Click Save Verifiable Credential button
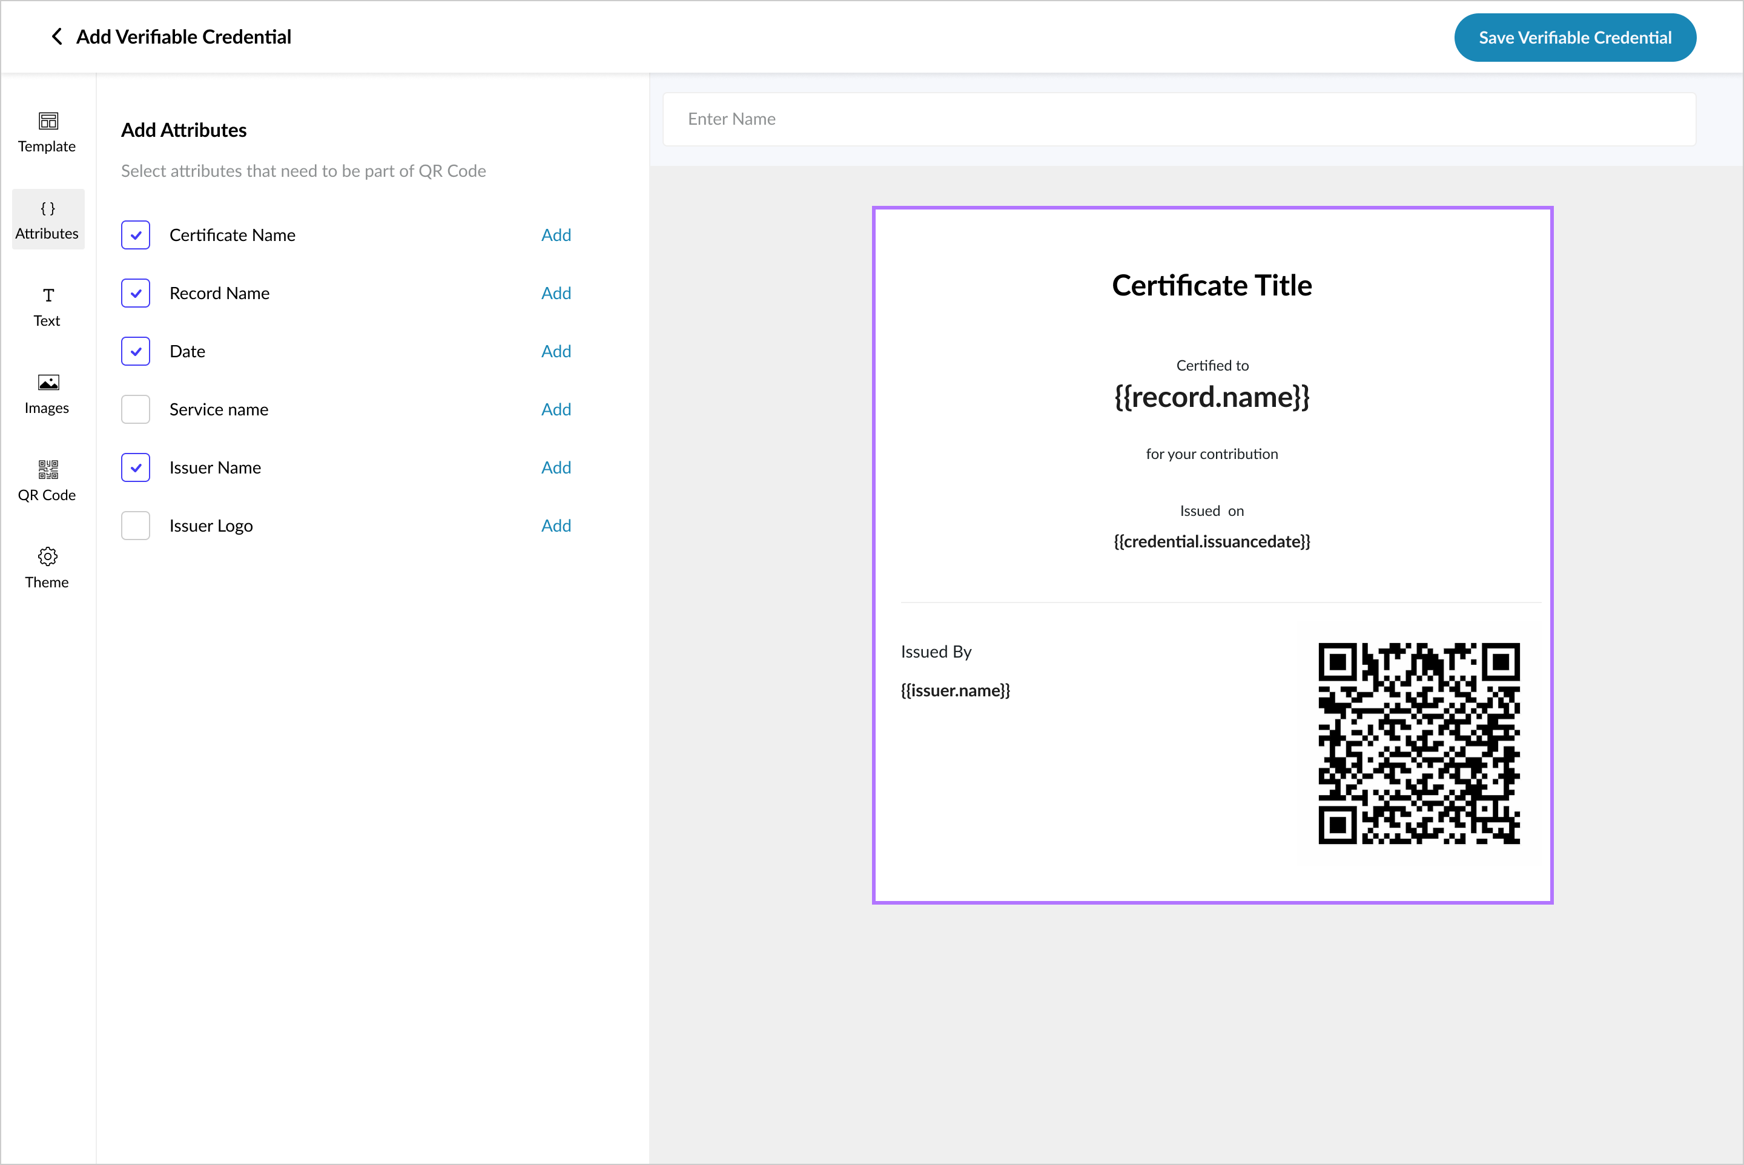The width and height of the screenshot is (1744, 1165). pyautogui.click(x=1574, y=37)
